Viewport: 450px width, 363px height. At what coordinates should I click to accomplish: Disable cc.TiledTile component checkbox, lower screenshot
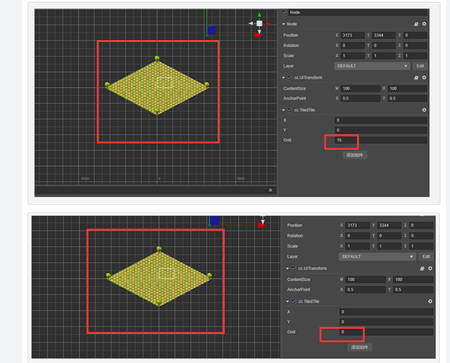click(293, 301)
